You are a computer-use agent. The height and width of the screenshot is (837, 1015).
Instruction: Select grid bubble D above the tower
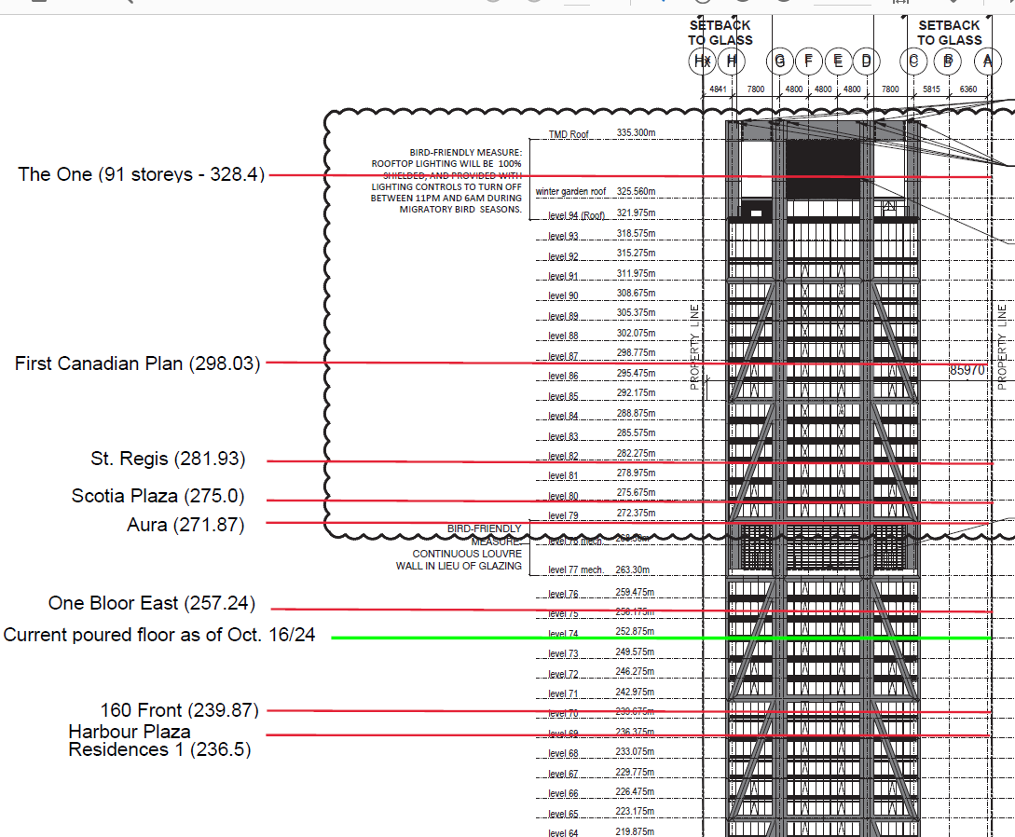click(x=867, y=62)
